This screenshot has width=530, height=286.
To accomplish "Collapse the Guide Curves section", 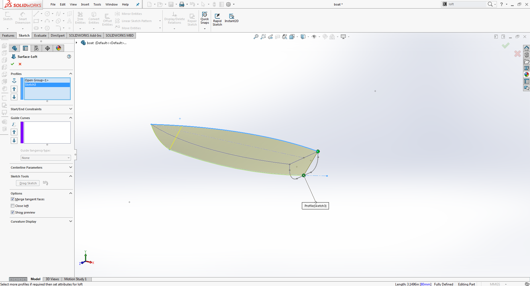I will [71, 118].
